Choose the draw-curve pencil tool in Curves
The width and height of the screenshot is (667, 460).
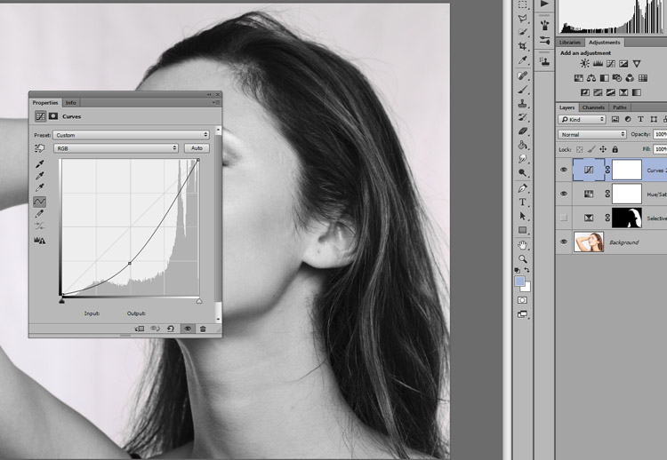(39, 214)
